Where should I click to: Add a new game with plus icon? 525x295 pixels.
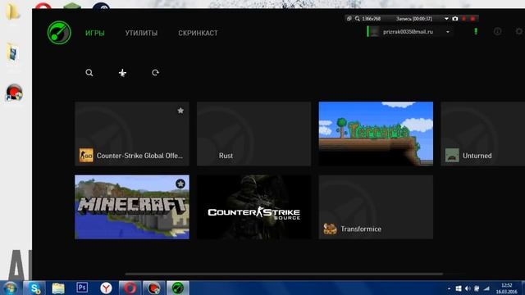122,73
